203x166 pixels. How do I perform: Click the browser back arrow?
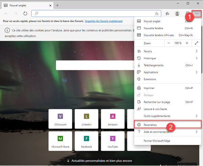(x=6, y=13)
